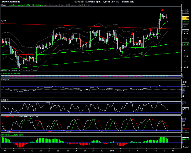Click the DSS-period-5-3 (3 5) label
191x153 pixels.
tap(28, 117)
